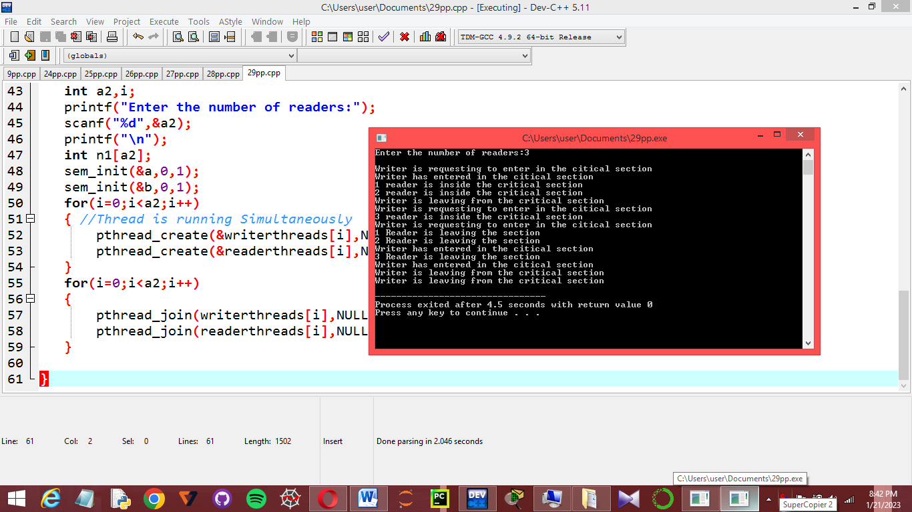
Task: Click the Syntax Check checkmark icon
Action: pos(384,37)
